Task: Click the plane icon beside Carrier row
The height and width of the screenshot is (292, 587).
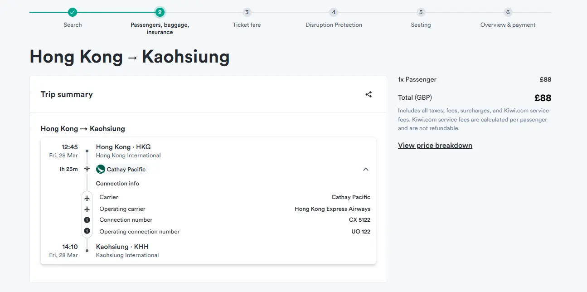Action: coord(87,198)
